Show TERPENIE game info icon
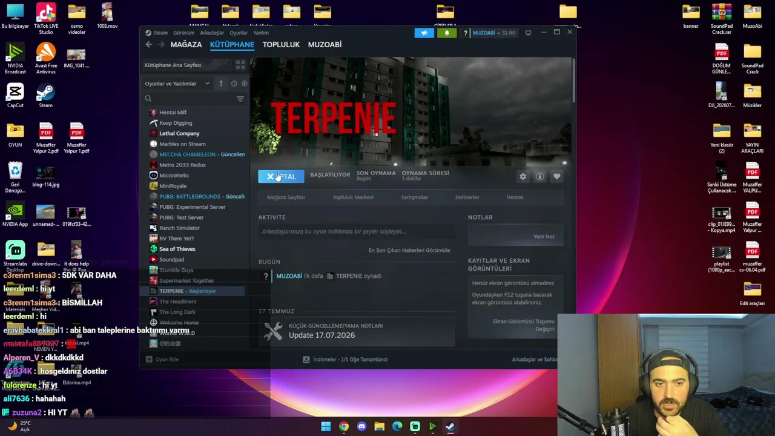775x436 pixels. click(x=540, y=176)
